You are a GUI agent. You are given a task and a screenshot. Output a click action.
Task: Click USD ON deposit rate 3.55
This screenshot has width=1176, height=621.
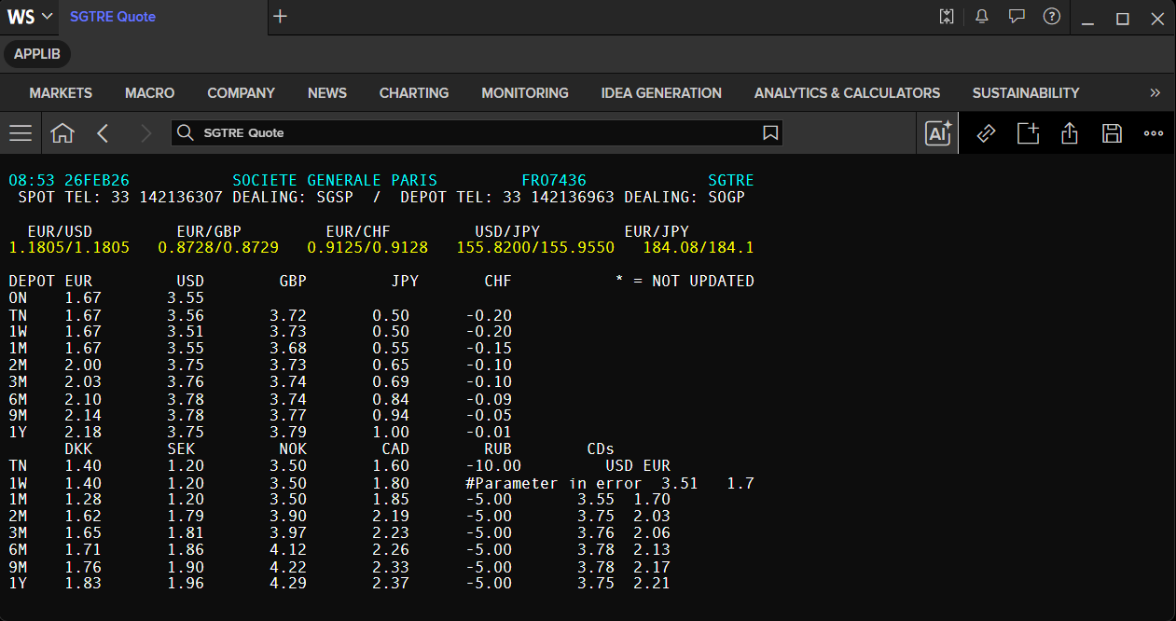click(186, 298)
